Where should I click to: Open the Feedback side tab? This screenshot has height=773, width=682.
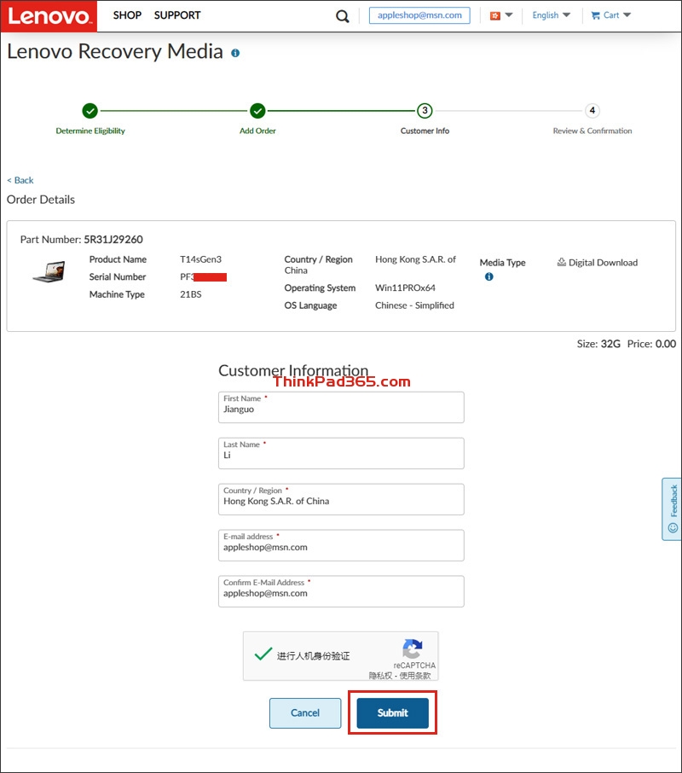coord(672,509)
